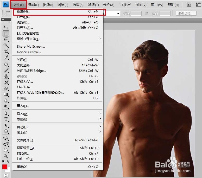Image resolution: width=202 pixels, height=178 pixels.
Task: Choose 置入(L)... menu entry
Action: pos(58,106)
